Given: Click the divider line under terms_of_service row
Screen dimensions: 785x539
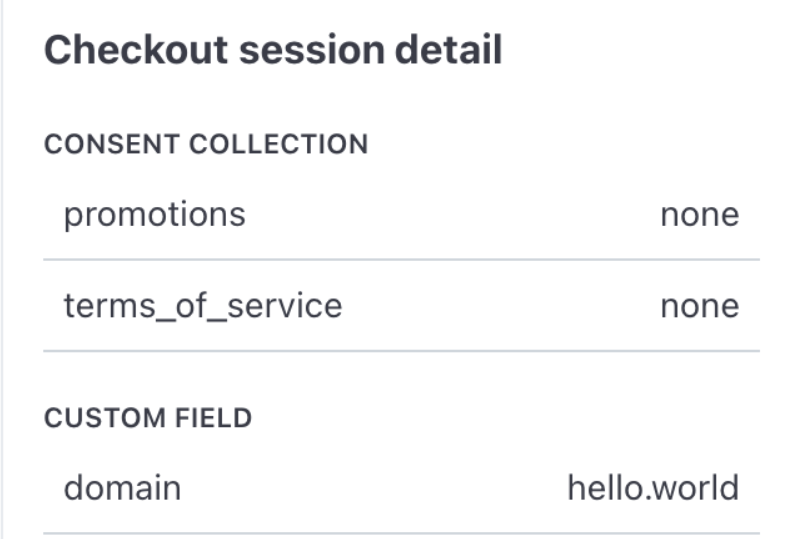Looking at the screenshot, I should [x=399, y=351].
